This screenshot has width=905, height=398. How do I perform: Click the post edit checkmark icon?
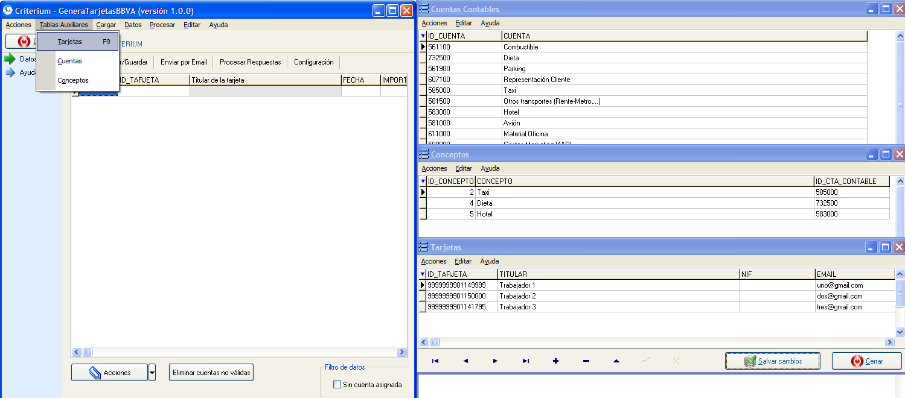click(646, 361)
